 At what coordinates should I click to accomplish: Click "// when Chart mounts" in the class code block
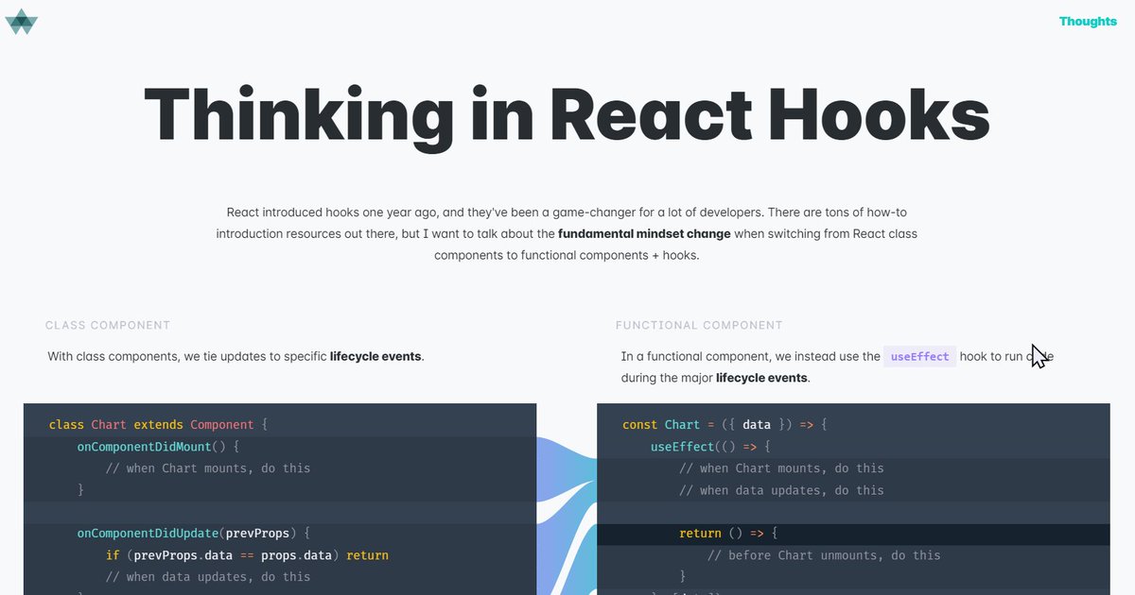208,468
